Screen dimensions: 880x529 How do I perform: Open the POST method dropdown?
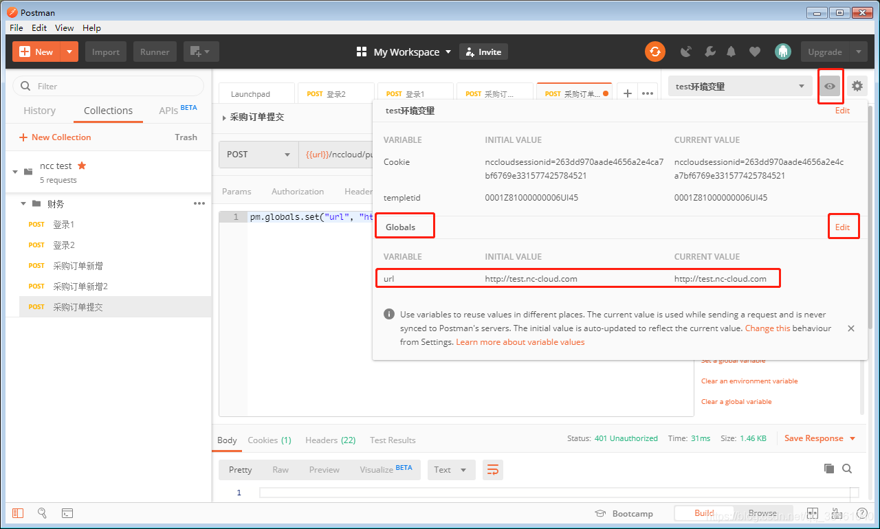258,155
